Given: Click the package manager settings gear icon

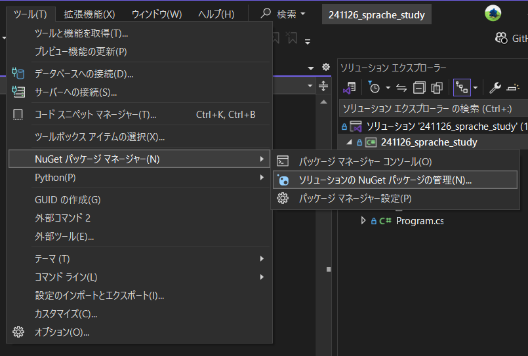Looking at the screenshot, I should tap(283, 199).
